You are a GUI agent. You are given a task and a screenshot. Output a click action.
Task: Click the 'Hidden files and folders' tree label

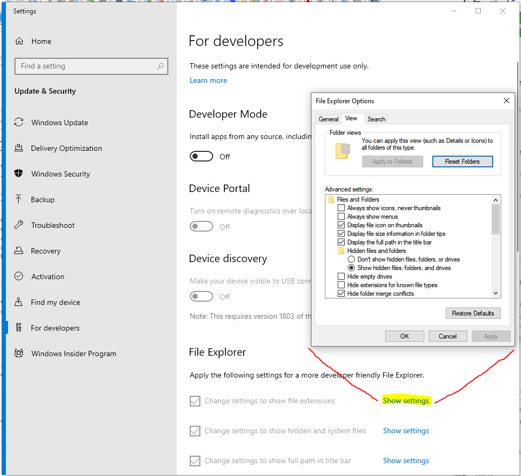click(x=377, y=250)
